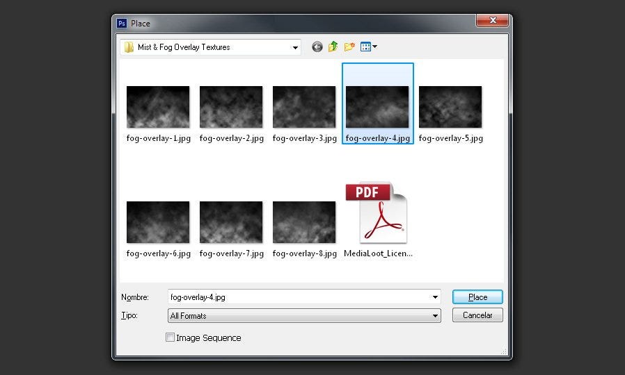Open the folder location dropdown
625x375 pixels.
pyautogui.click(x=210, y=47)
